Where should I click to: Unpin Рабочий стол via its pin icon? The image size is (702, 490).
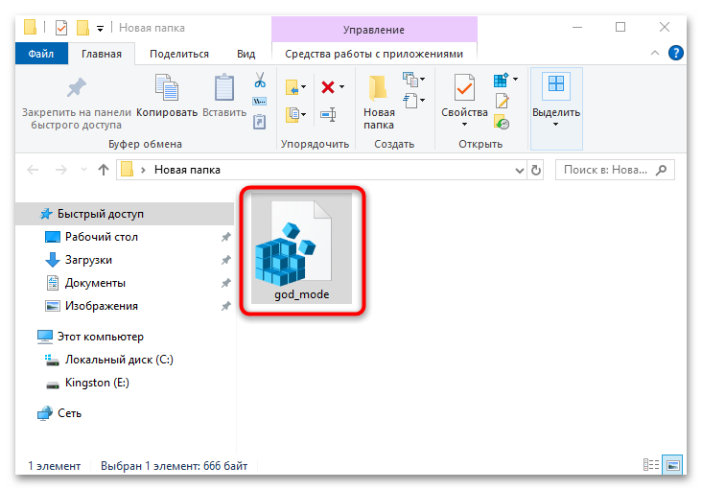(x=226, y=237)
